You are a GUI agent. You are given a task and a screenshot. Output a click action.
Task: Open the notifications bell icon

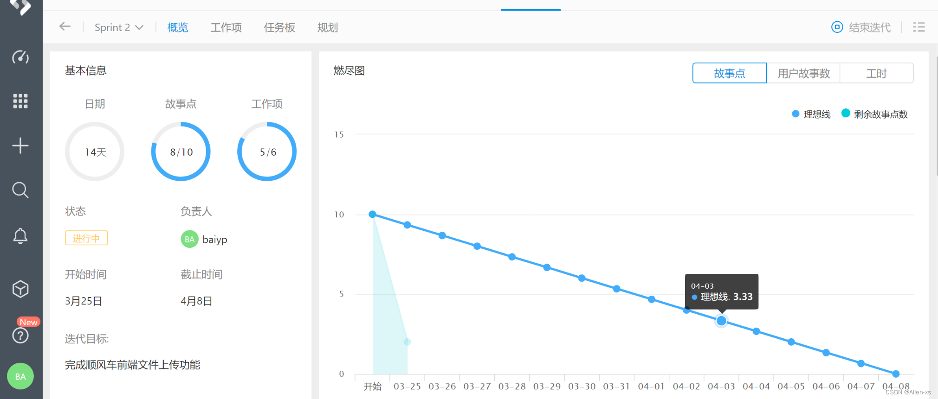point(20,236)
